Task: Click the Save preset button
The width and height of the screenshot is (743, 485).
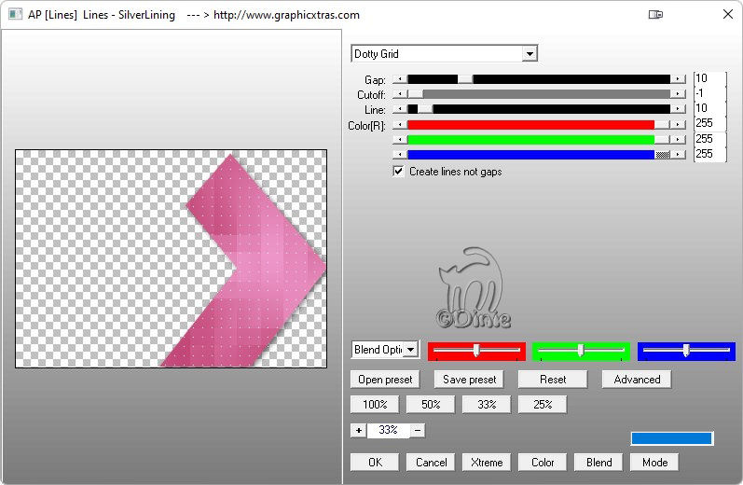Action: pyautogui.click(x=469, y=380)
